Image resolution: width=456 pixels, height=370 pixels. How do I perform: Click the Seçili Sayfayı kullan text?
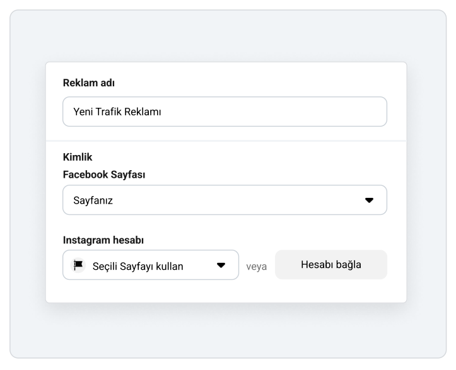138,266
